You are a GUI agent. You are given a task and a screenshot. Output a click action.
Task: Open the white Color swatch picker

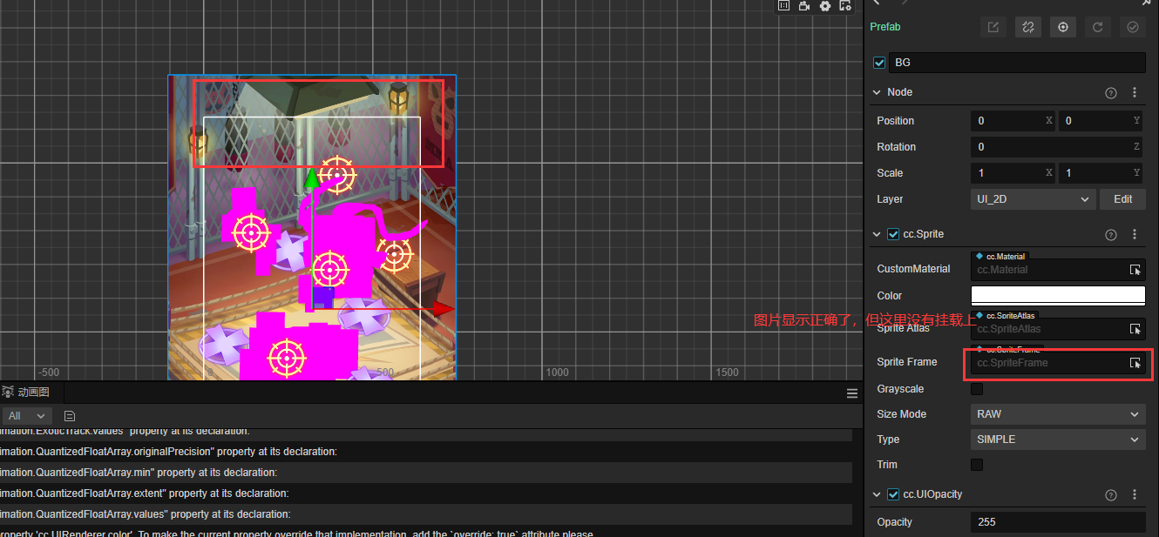[x=1058, y=296]
